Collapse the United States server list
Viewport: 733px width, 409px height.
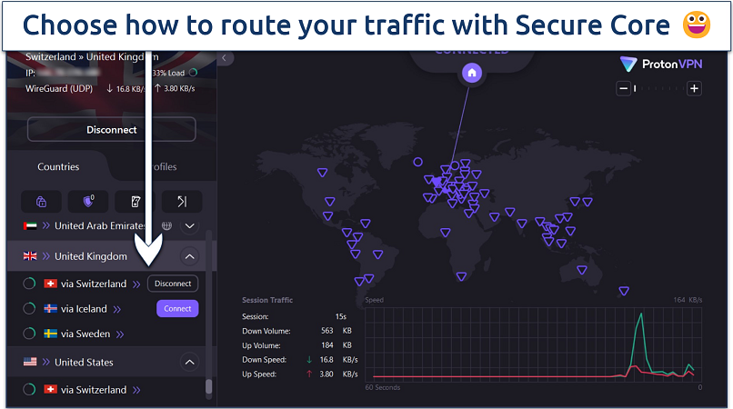pos(190,362)
